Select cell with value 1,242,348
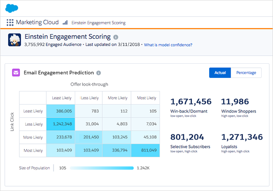The height and width of the screenshot is (191, 273). click(x=61, y=124)
